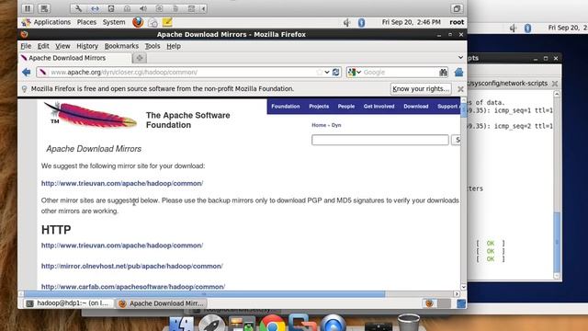Open Firefox Tools menu
The image size is (588, 331).
tap(153, 46)
